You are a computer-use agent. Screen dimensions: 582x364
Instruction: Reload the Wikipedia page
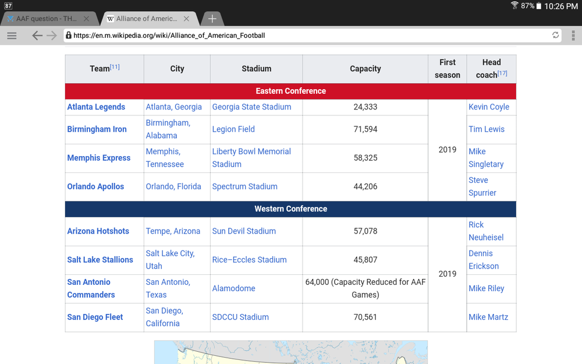(x=555, y=36)
